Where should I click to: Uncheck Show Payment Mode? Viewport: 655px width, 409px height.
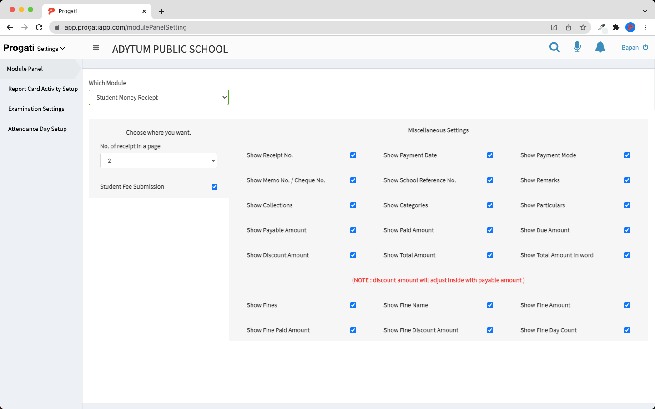coord(627,155)
